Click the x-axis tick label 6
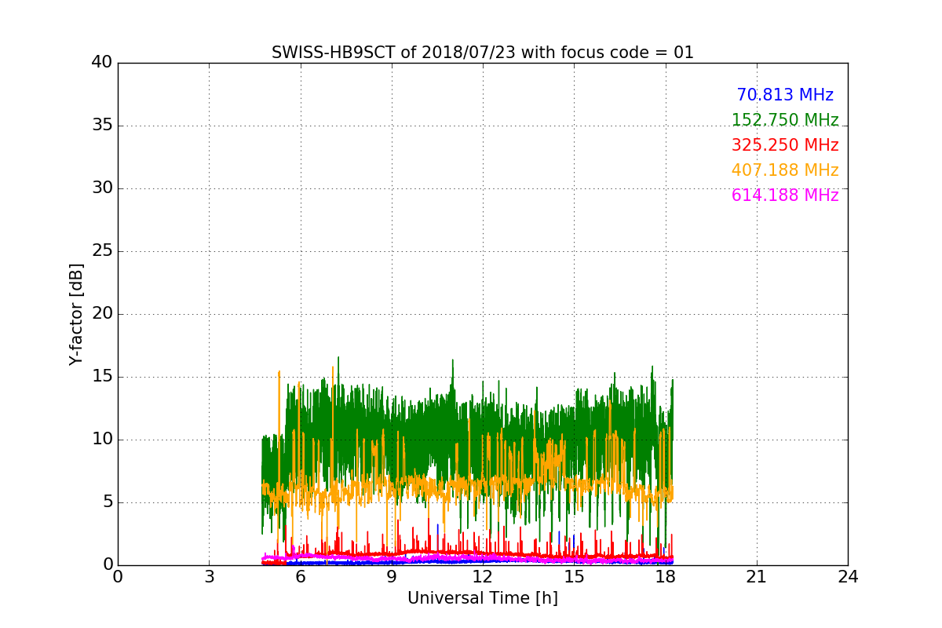The height and width of the screenshot is (628, 942). click(300, 577)
